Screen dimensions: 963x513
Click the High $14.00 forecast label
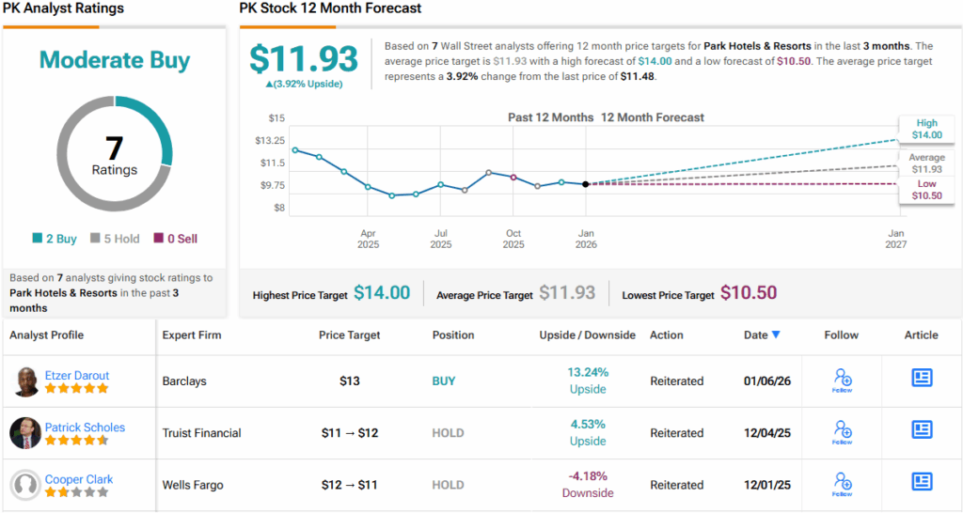[x=926, y=130]
